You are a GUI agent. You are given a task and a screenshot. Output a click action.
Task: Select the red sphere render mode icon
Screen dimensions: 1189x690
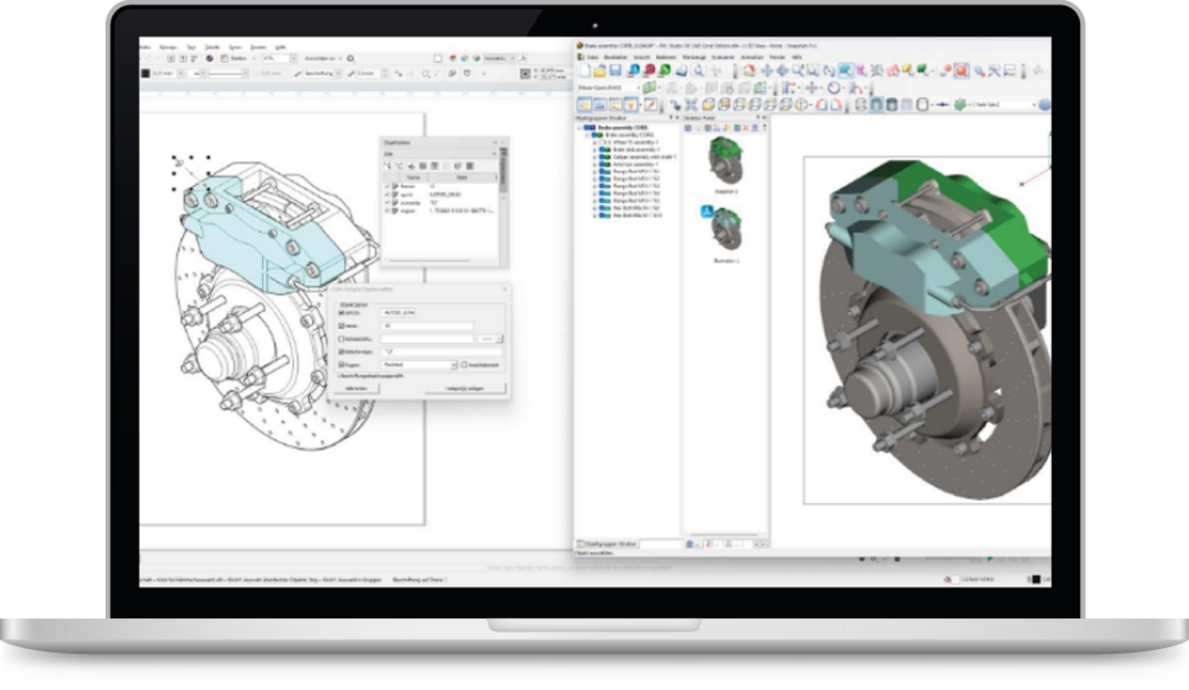[648, 71]
